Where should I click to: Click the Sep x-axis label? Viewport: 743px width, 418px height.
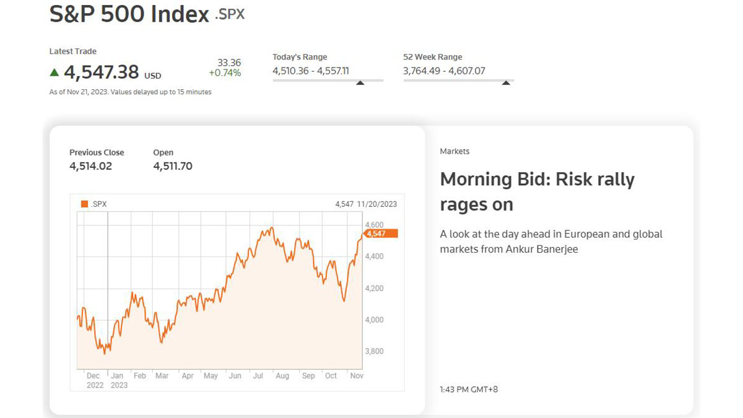tap(308, 376)
